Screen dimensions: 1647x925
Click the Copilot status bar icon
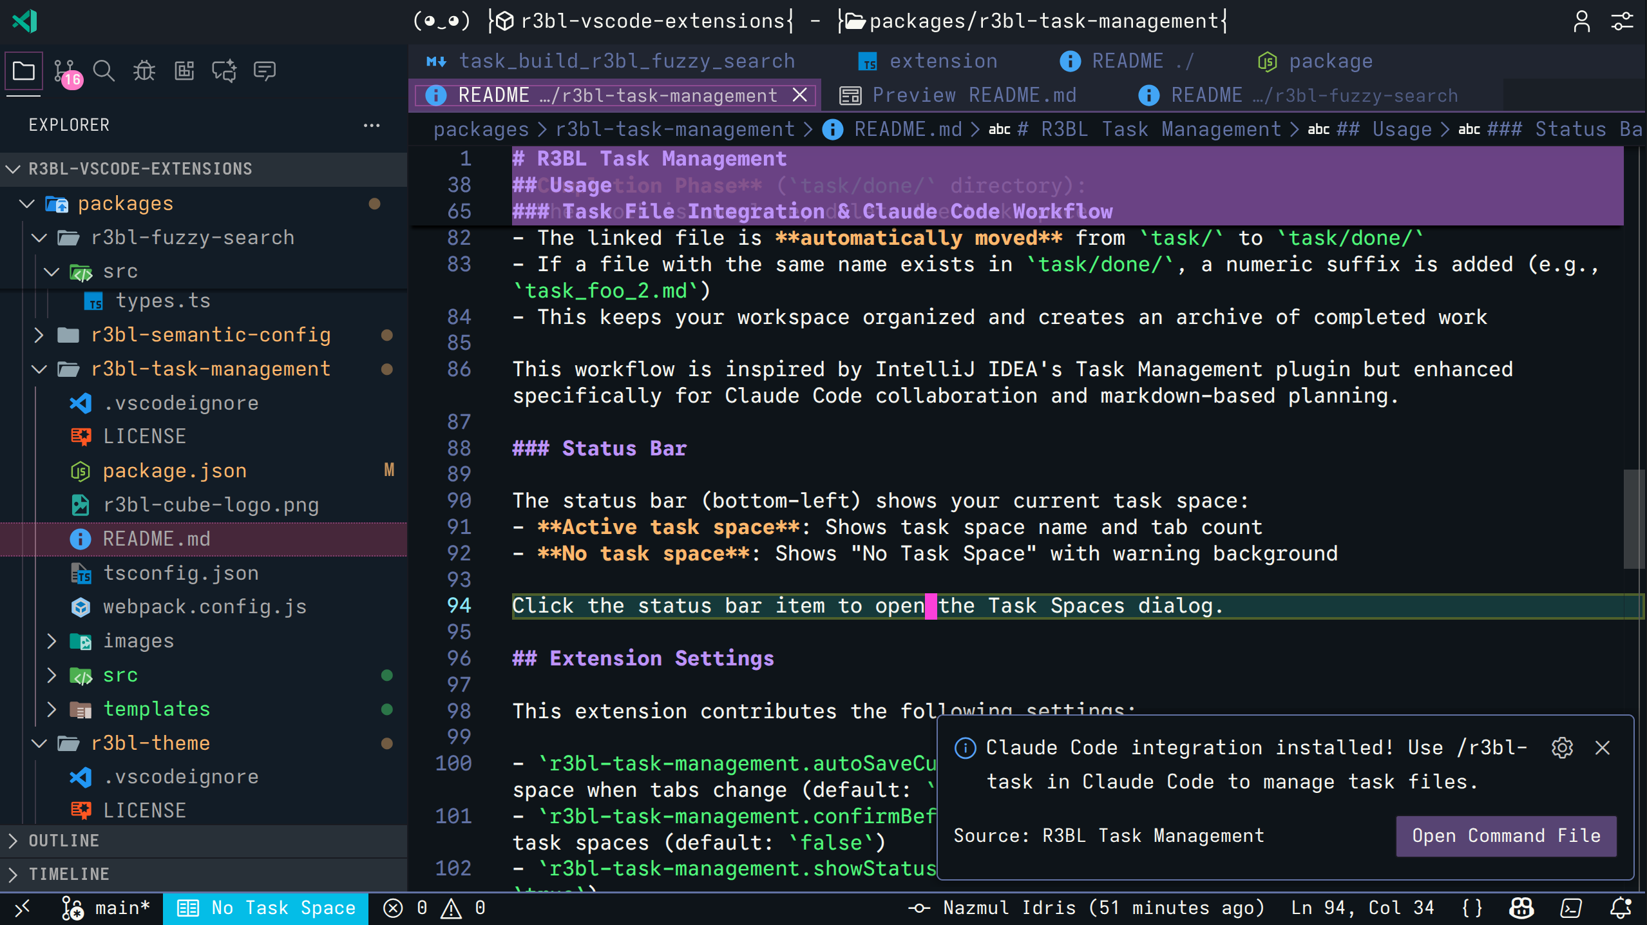point(1521,908)
